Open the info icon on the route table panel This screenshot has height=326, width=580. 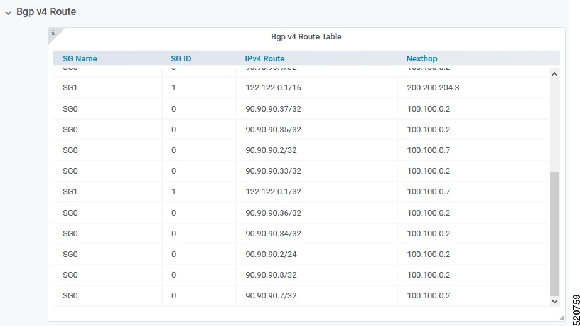pos(53,33)
